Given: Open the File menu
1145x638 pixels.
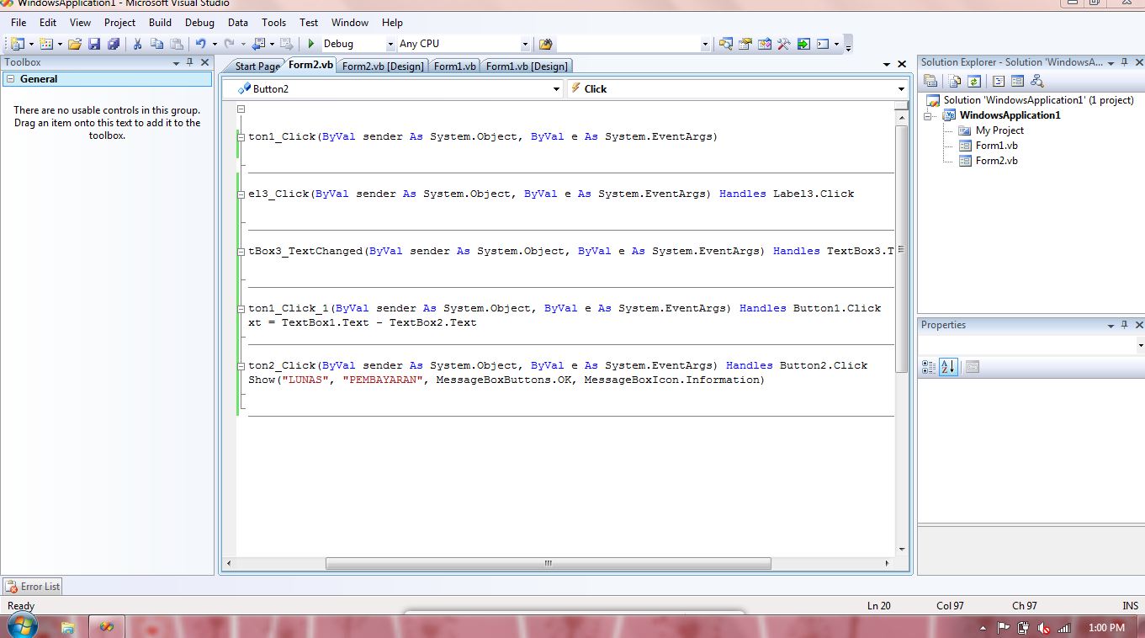Looking at the screenshot, I should click(x=19, y=23).
